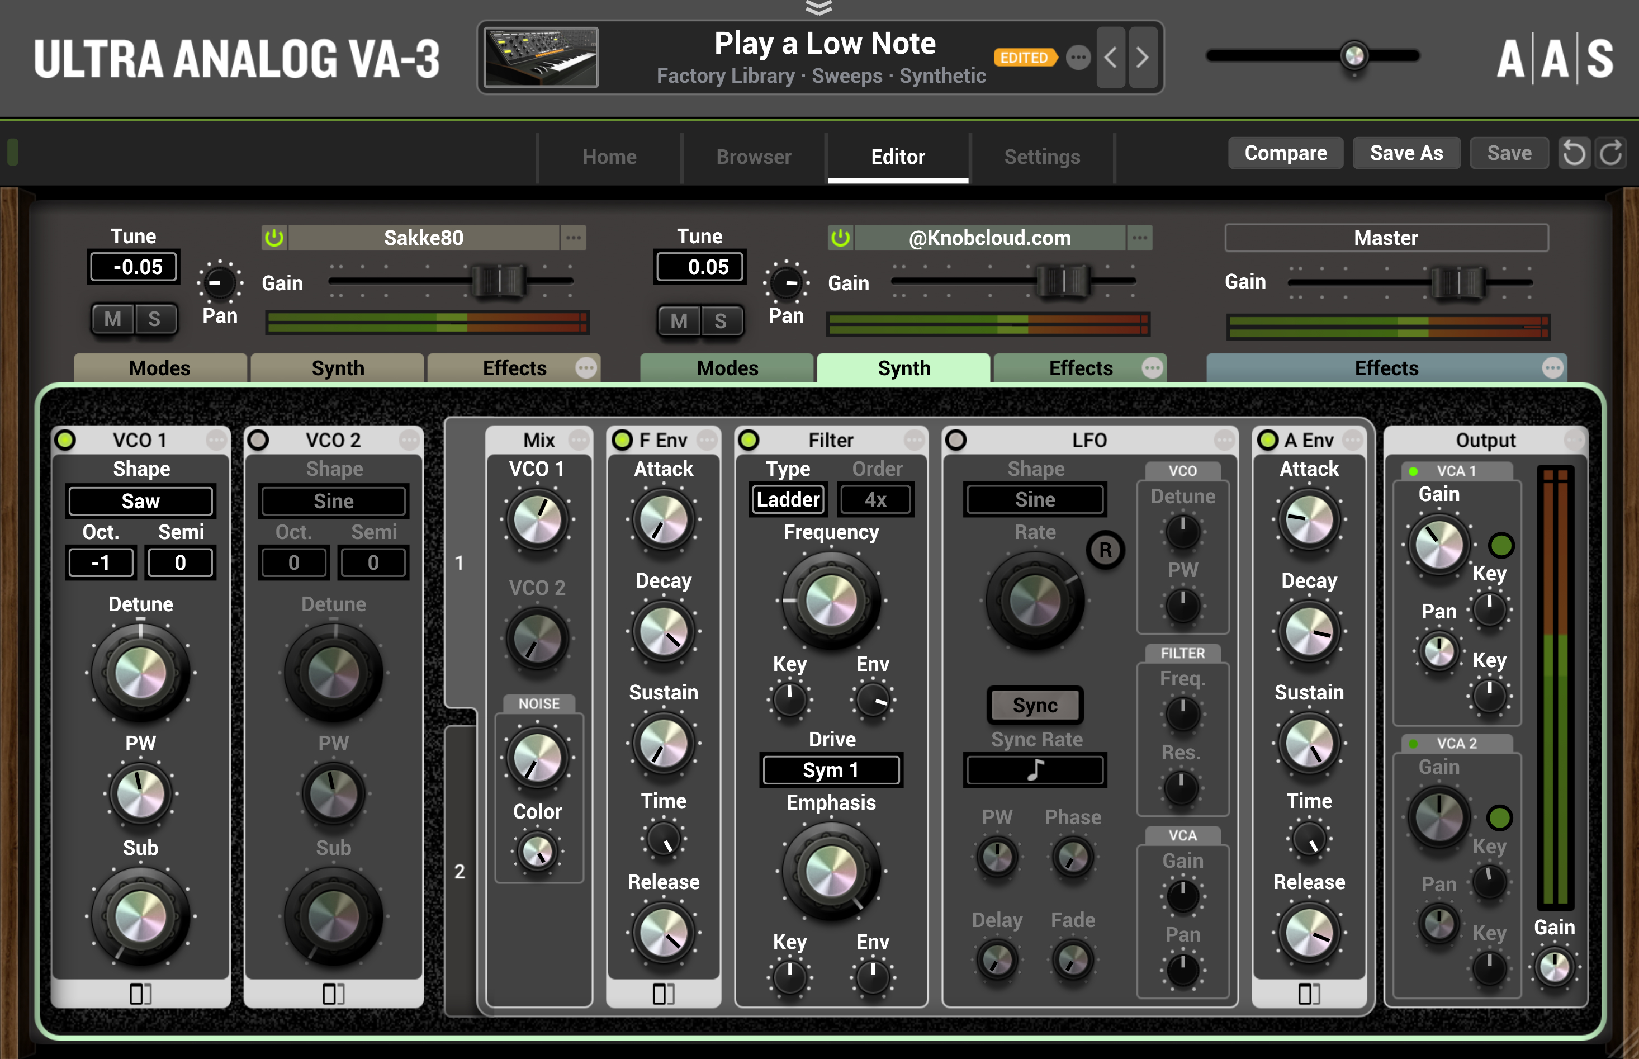The image size is (1639, 1059).
Task: Enable the VCO 2 module activity light
Action: 258,440
